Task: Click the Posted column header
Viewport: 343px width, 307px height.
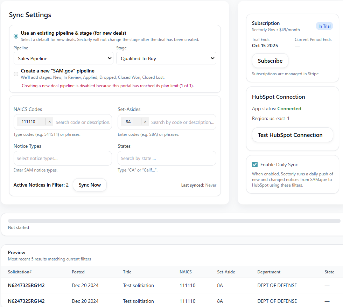Action: click(78, 272)
